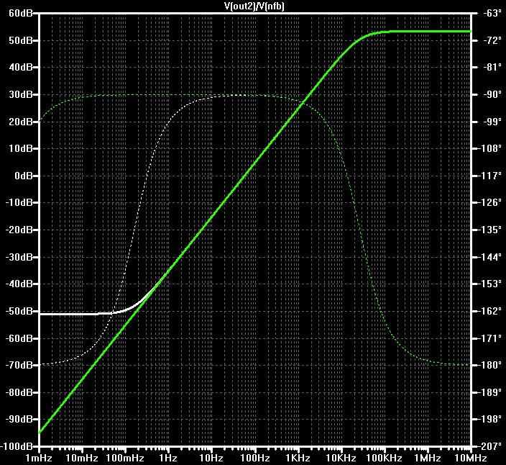
Task: Click the 50dB left axis label
Action: tap(20, 40)
